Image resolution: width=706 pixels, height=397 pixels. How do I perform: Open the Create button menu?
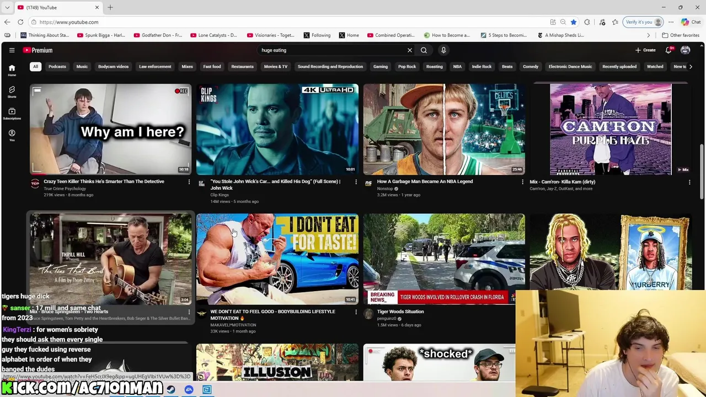pyautogui.click(x=645, y=50)
